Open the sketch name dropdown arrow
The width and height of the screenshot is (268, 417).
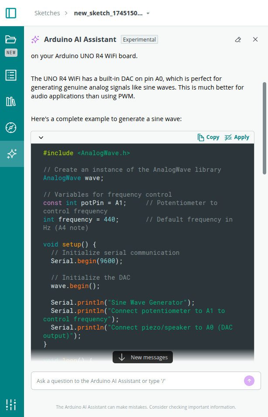(x=148, y=14)
